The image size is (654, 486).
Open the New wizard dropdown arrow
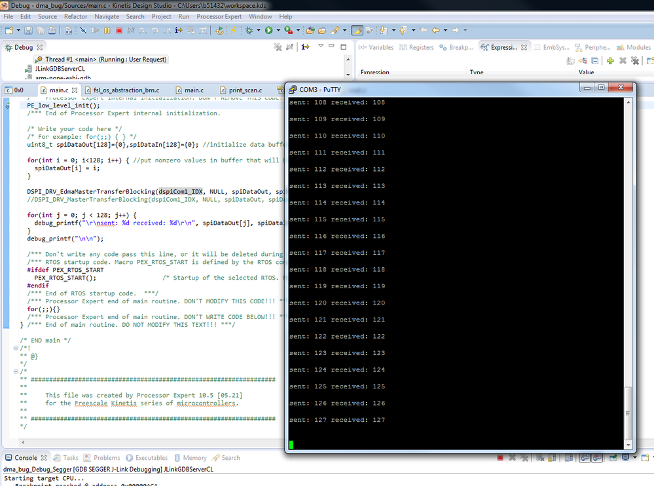(18, 30)
